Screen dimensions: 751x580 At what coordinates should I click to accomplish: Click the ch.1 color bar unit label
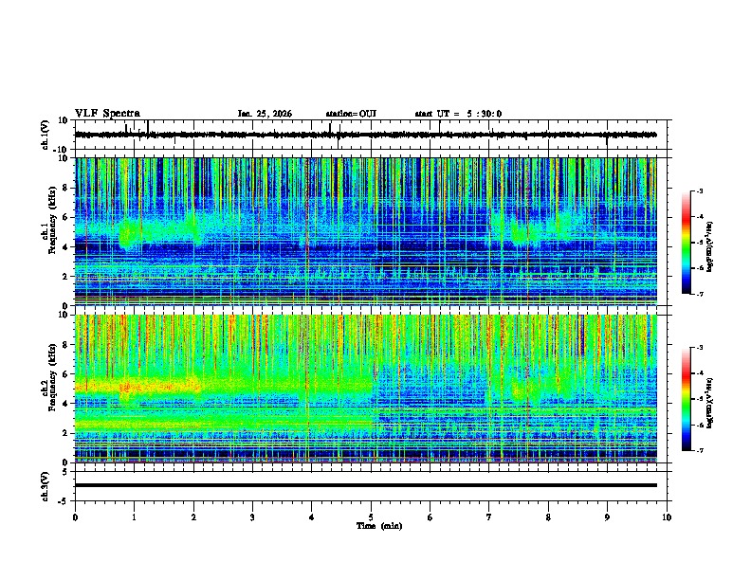[x=710, y=247]
